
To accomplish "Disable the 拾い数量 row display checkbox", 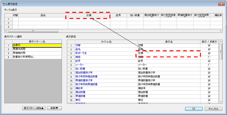I will coord(209,69).
